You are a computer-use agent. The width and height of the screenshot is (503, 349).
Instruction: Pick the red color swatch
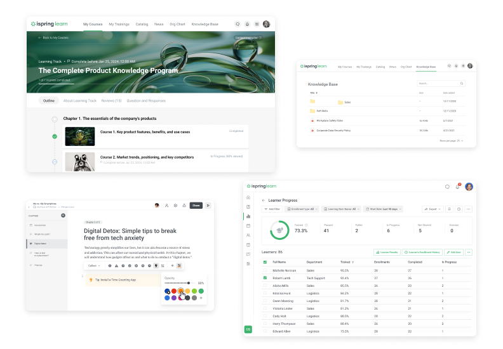(174, 291)
